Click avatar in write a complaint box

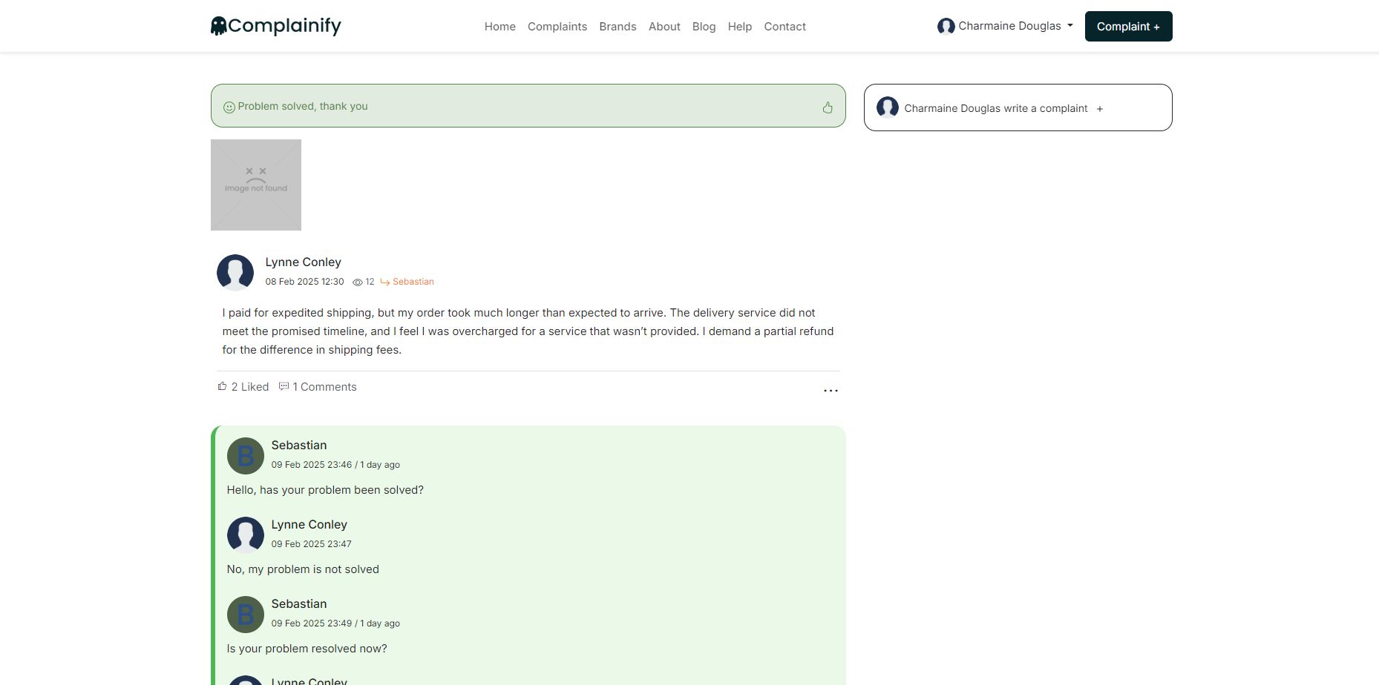point(888,107)
